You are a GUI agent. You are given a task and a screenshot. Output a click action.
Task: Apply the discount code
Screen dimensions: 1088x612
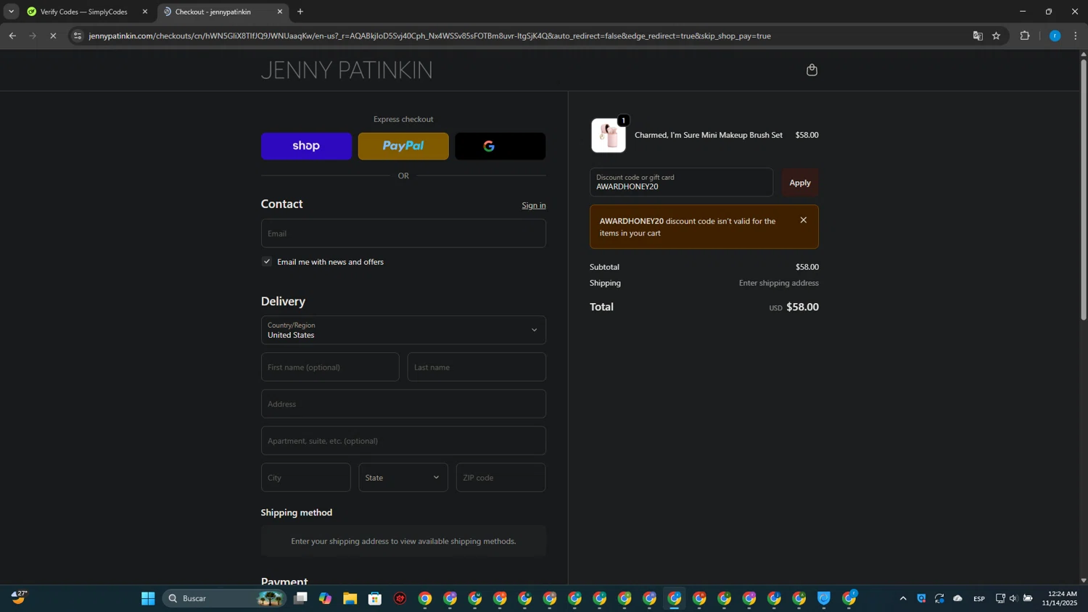(x=800, y=183)
